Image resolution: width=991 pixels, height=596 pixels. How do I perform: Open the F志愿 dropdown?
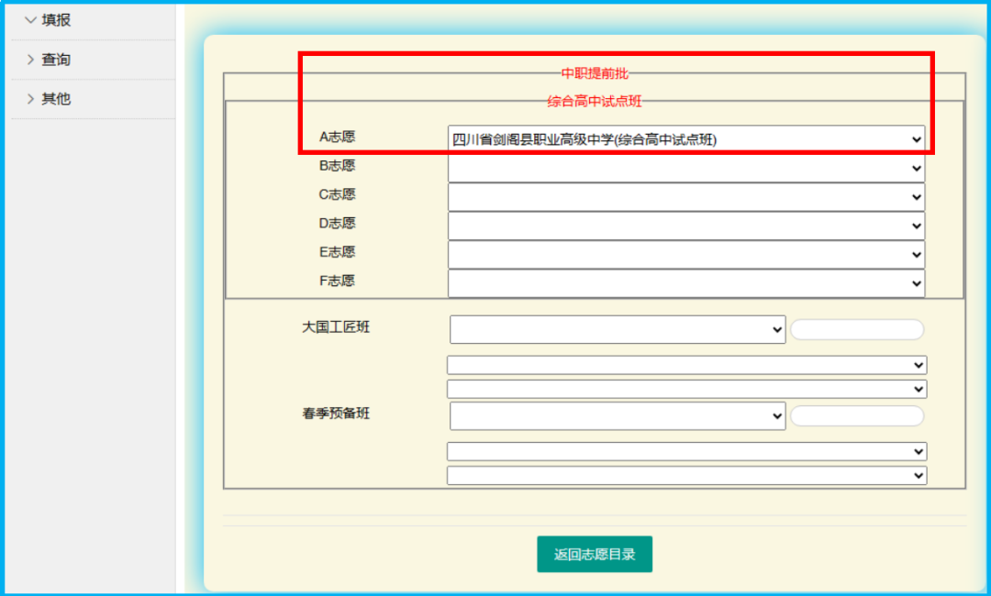685,283
